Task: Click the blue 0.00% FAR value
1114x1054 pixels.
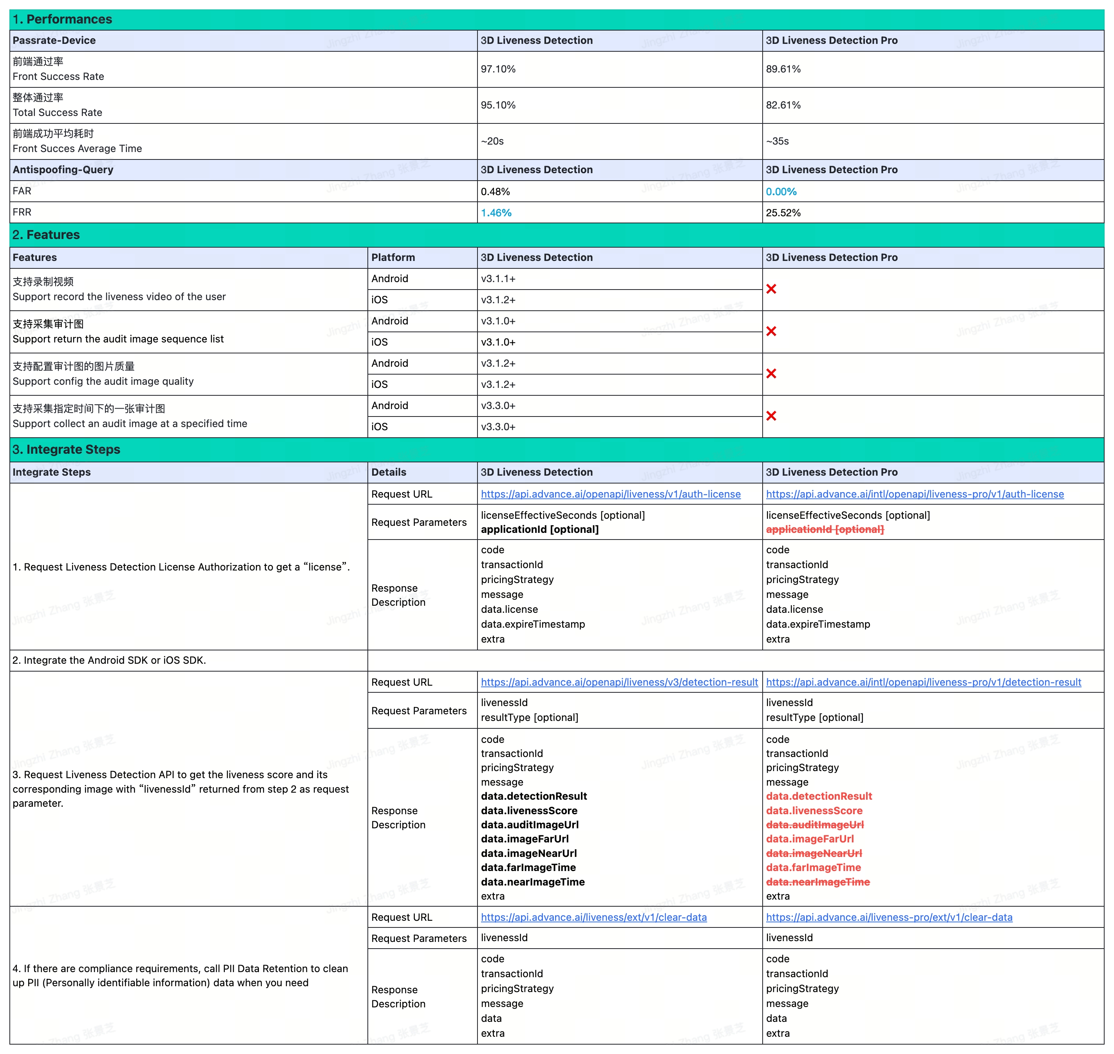Action: click(781, 192)
